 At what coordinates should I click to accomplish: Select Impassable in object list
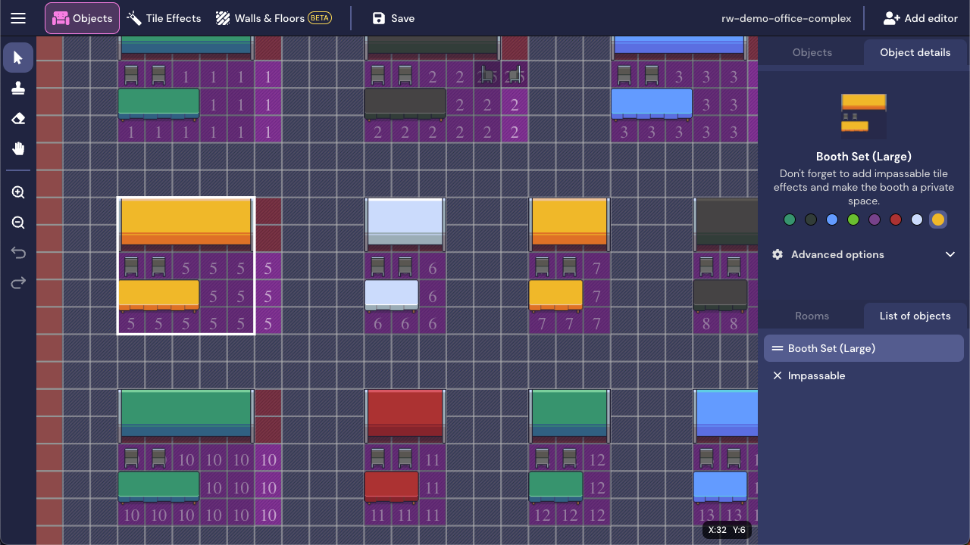pyautogui.click(x=864, y=375)
